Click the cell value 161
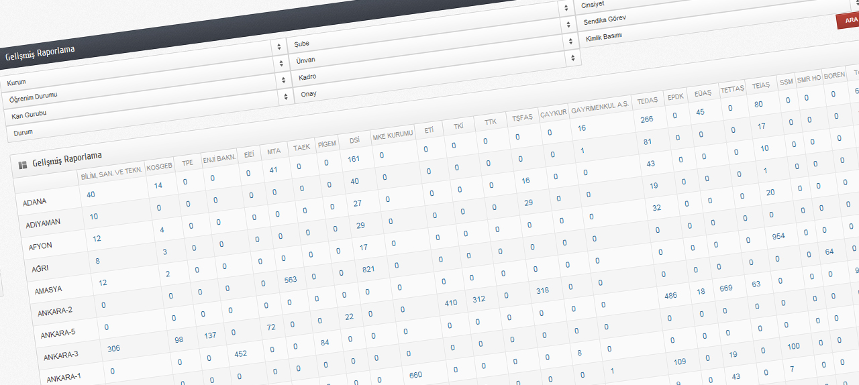Image resolution: width=859 pixels, height=385 pixels. pyautogui.click(x=354, y=159)
